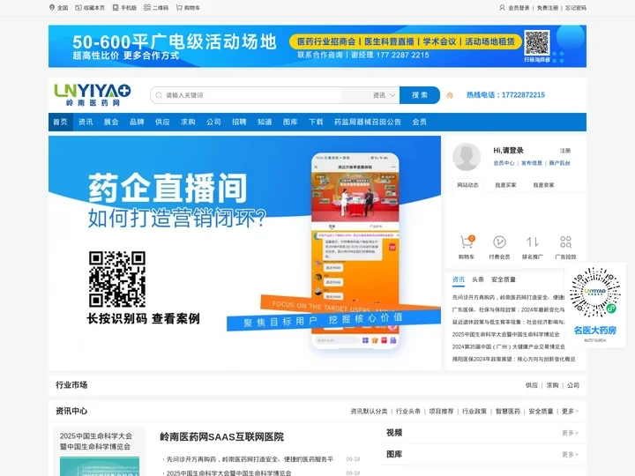
Task: Open the 资讯 search category dropdown
Action: [384, 95]
